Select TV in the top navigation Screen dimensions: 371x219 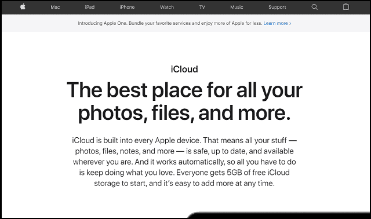[202, 7]
